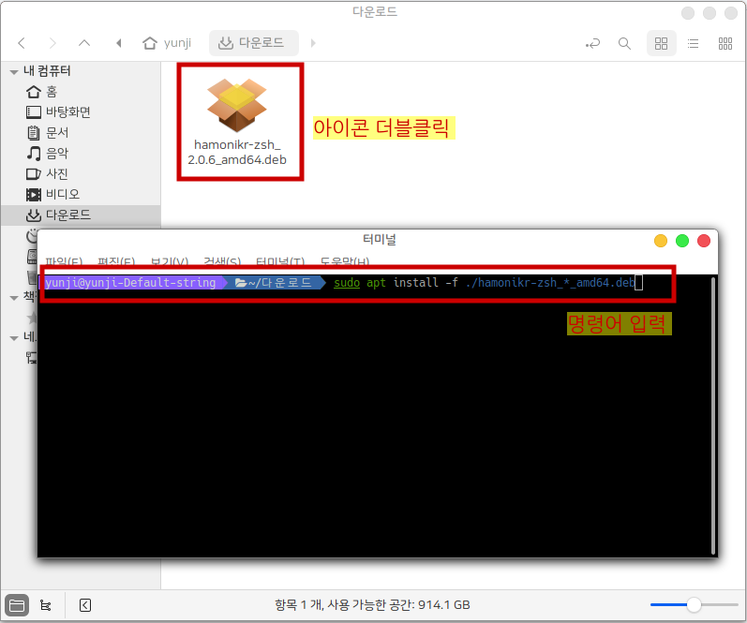Screen dimensions: 747x623
Task: Collapse the network section in sidebar
Action: coord(14,337)
